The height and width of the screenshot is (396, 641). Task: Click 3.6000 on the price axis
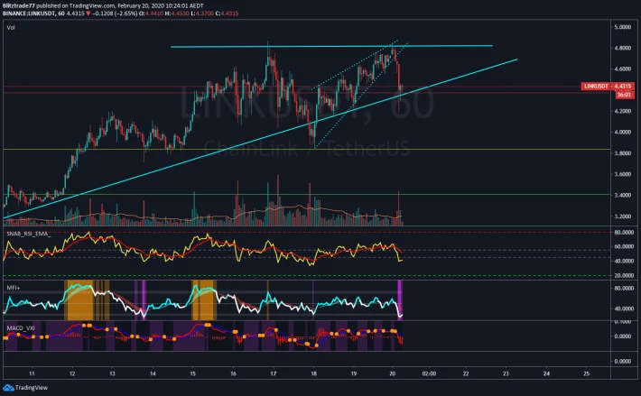(622, 174)
